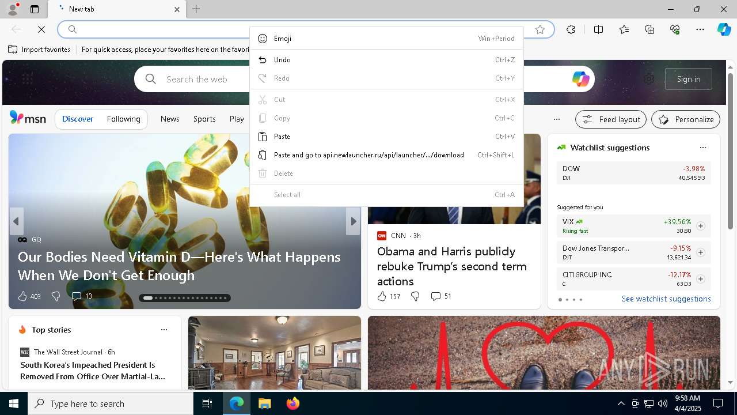This screenshot has width=737, height=415.
Task: Add CITIGROUP INC. to watchlist
Action: [x=701, y=279]
